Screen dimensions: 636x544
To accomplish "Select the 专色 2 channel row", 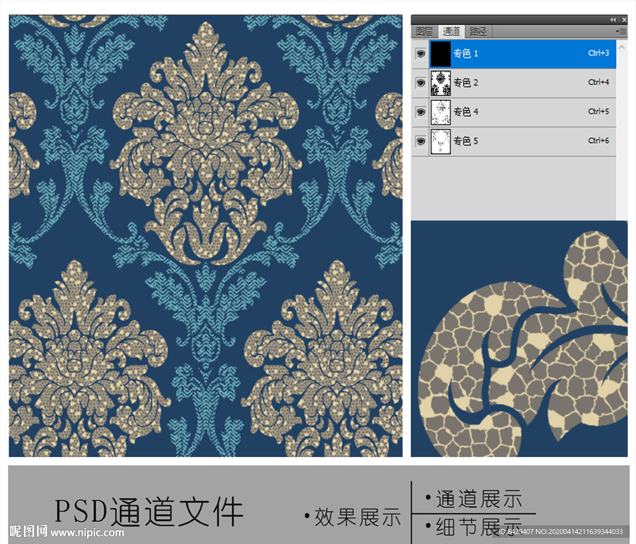I will point(514,83).
